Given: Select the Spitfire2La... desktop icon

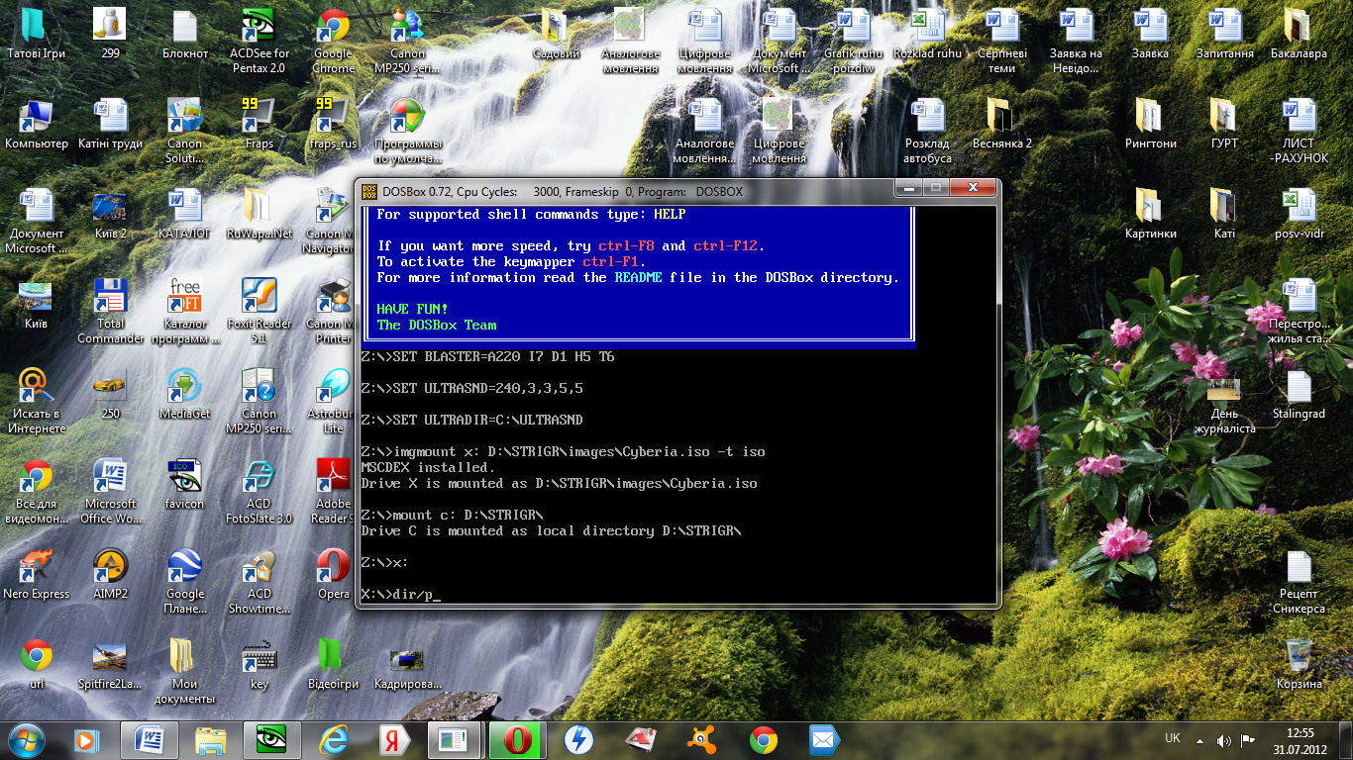Looking at the screenshot, I should [x=111, y=665].
